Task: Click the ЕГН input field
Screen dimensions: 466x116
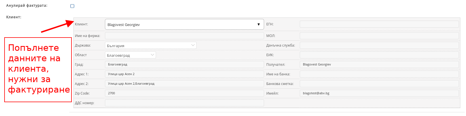Action: pos(379,24)
